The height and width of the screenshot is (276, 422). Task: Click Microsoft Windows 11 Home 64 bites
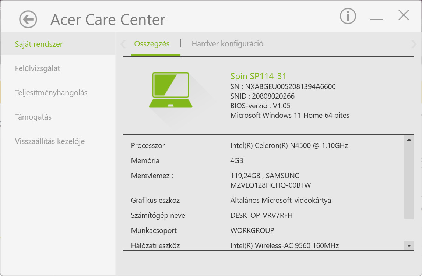[x=290, y=116]
